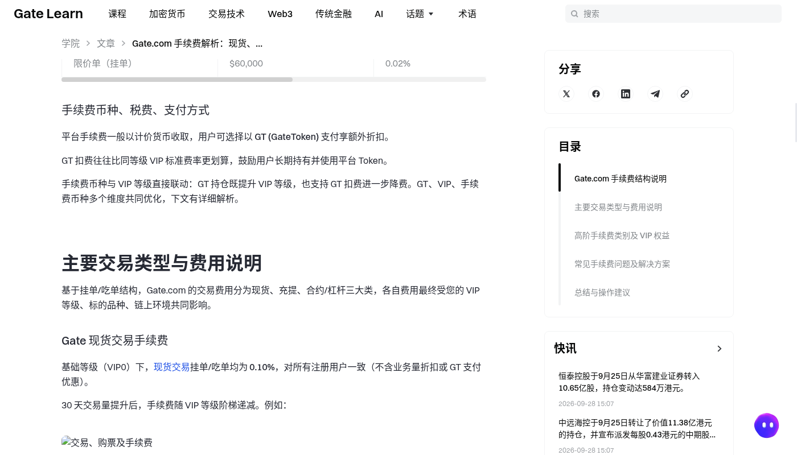Open the 课程 menu

[117, 14]
